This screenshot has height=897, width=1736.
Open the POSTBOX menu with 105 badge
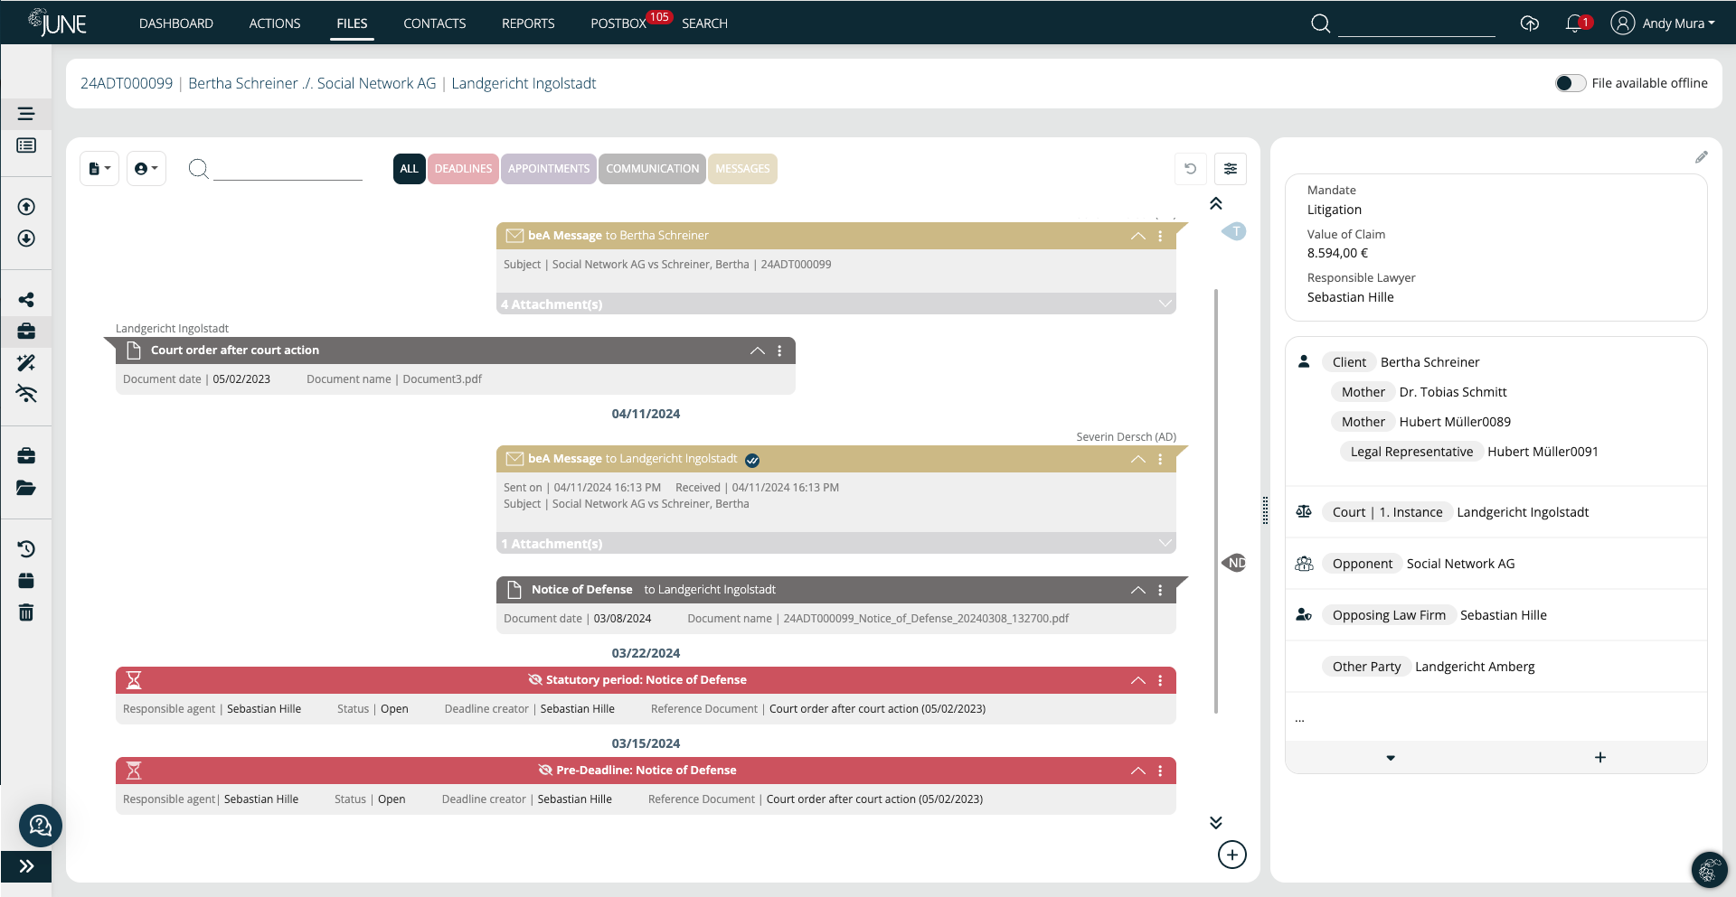(x=621, y=23)
